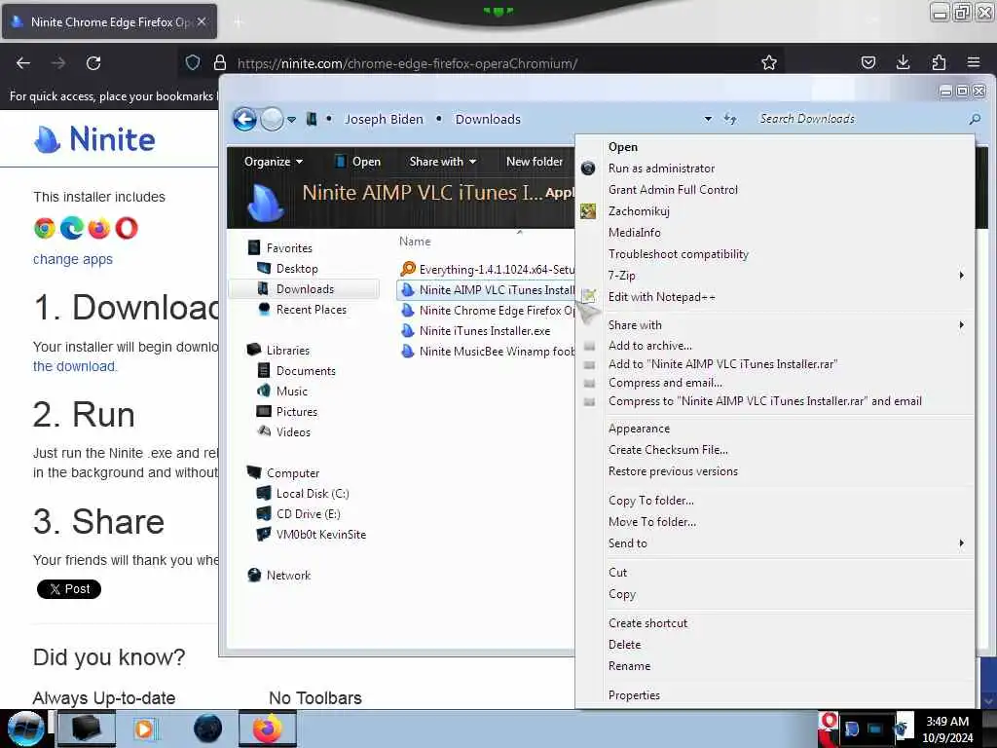Viewport: 997px width, 748px height.
Task: Click the Explorer refresh address icon
Action: [730, 119]
